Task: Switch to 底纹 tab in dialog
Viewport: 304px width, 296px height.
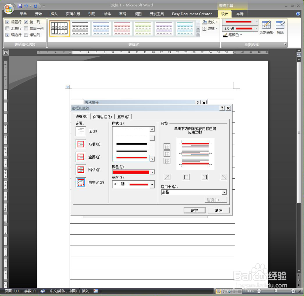Action: pos(123,117)
